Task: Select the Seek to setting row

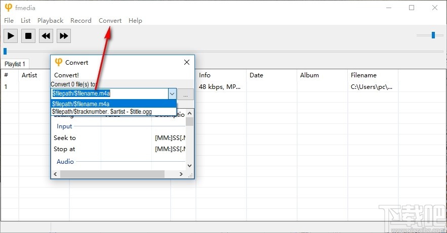Action: (119, 138)
